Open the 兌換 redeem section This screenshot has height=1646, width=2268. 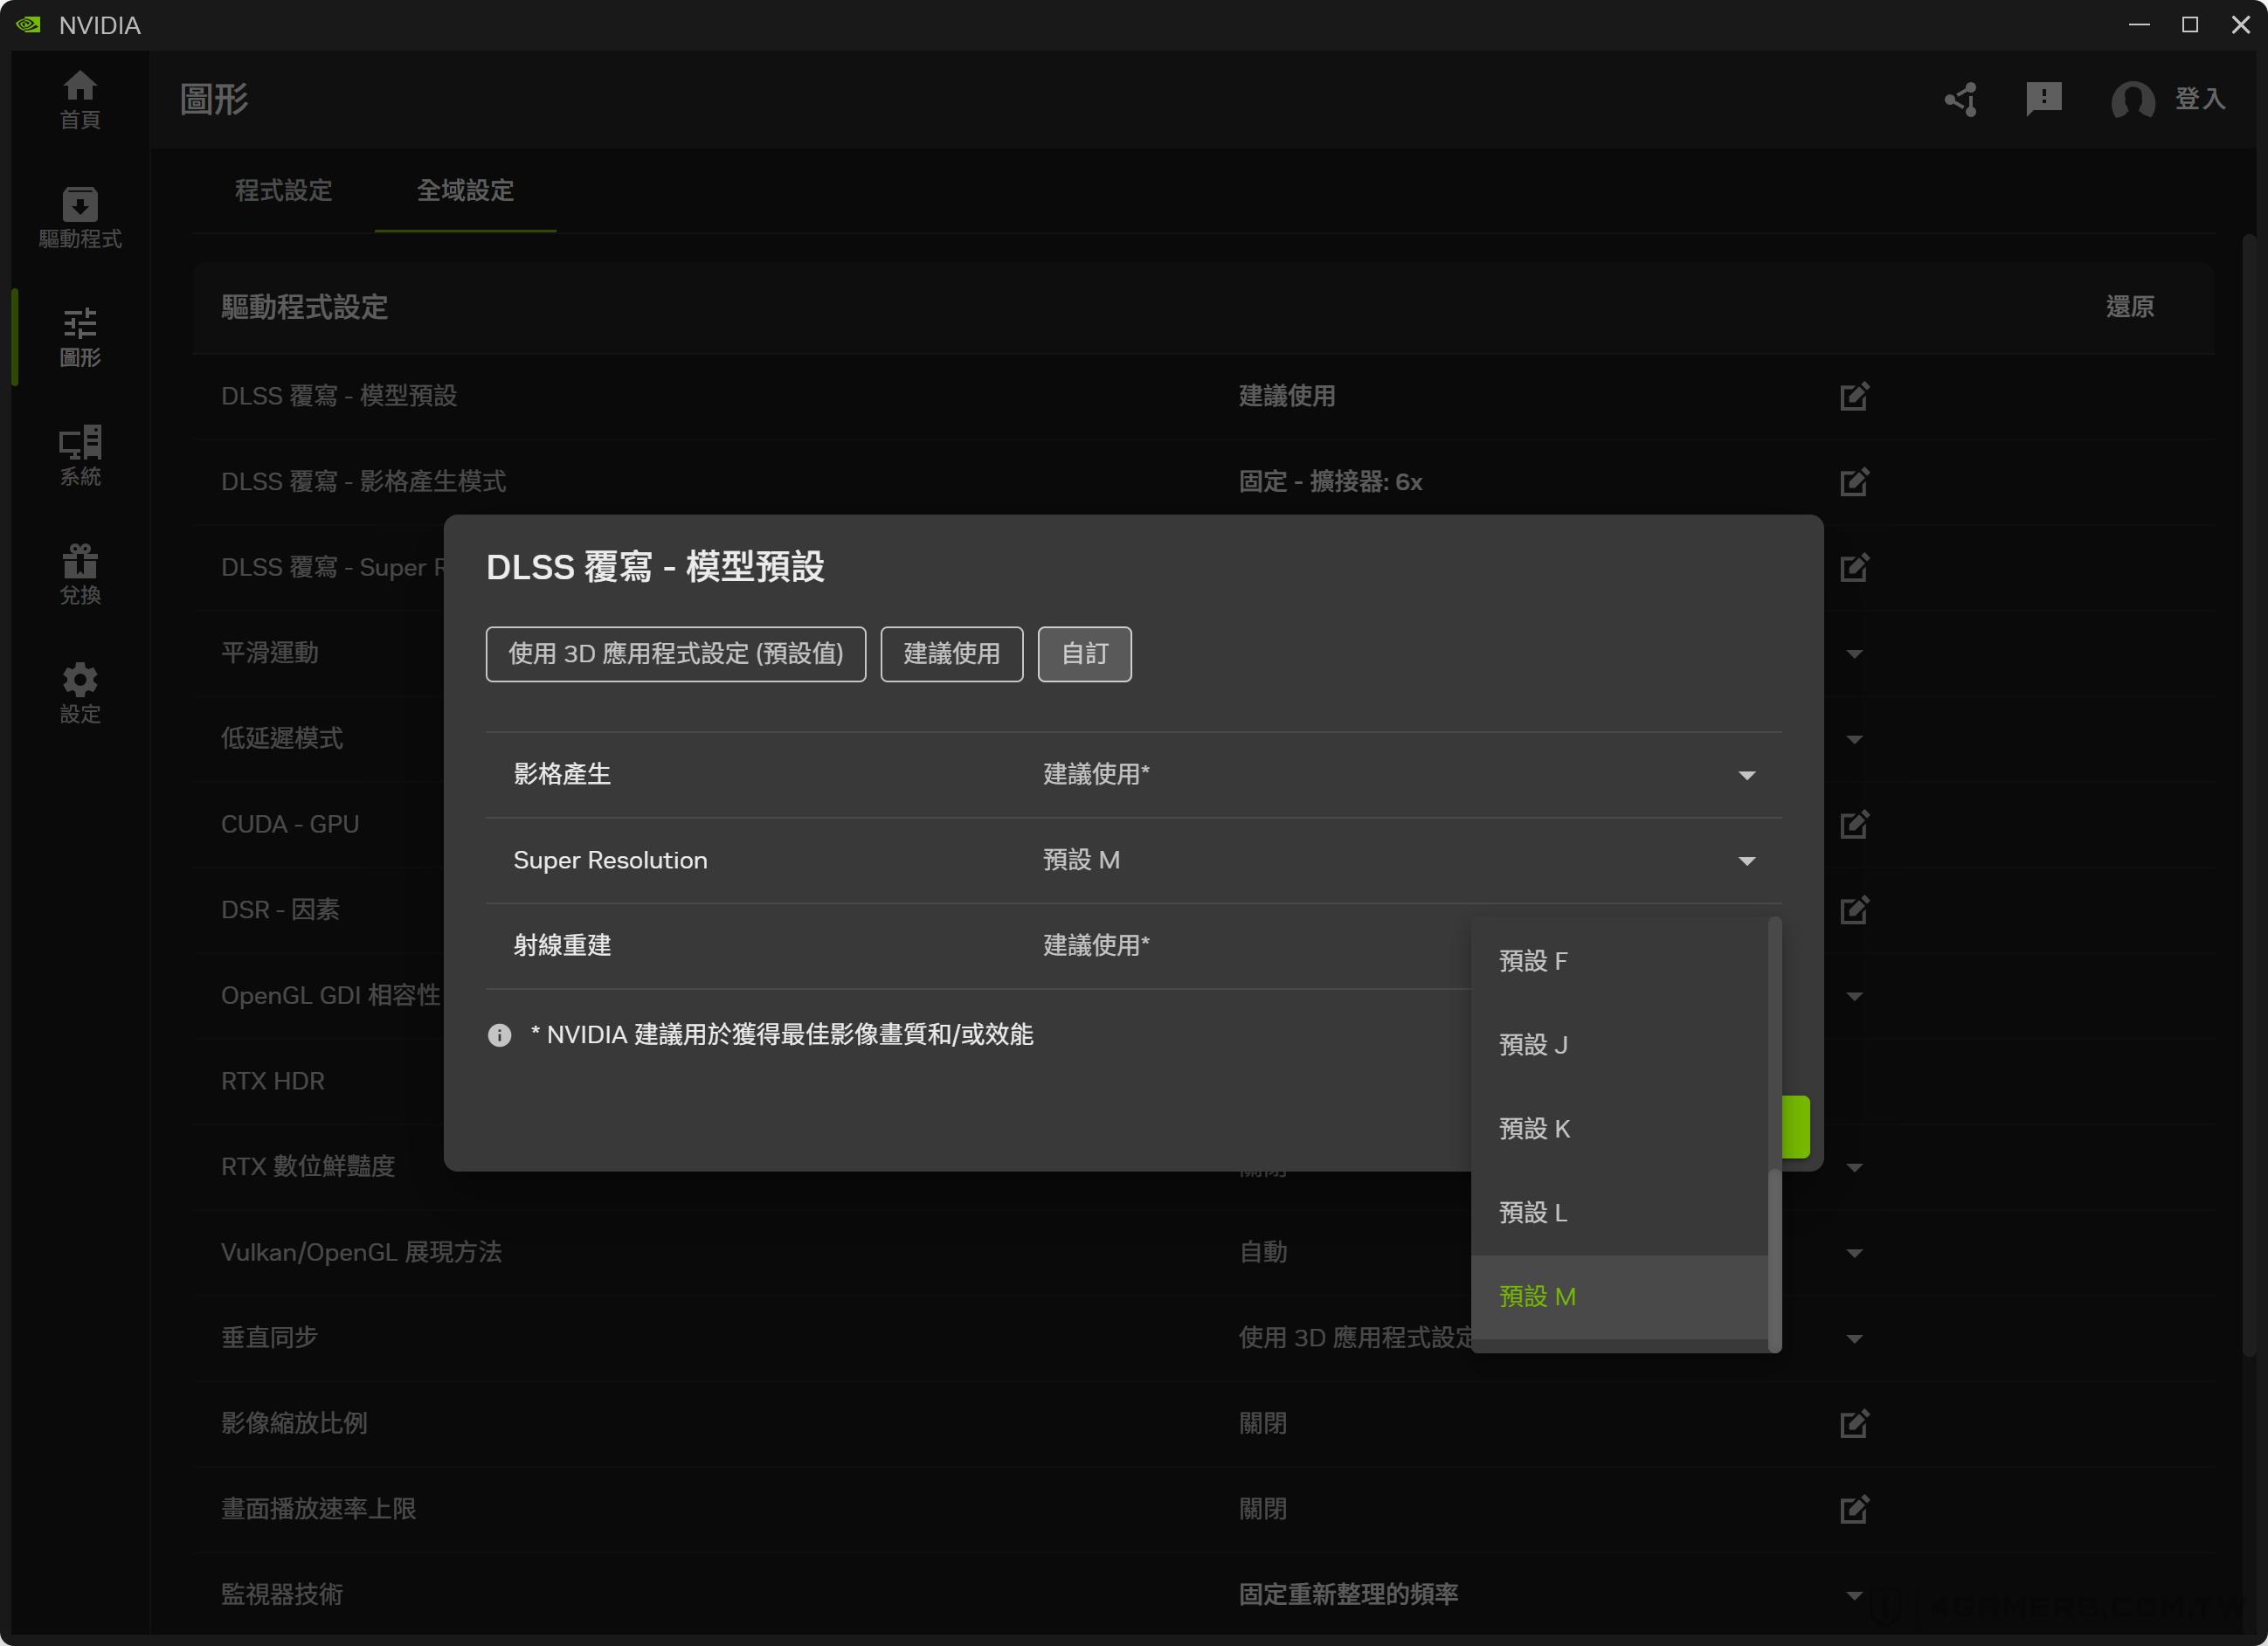[80, 573]
